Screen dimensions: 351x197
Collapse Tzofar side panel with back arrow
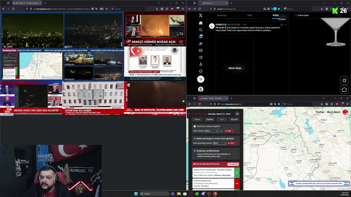189,114
